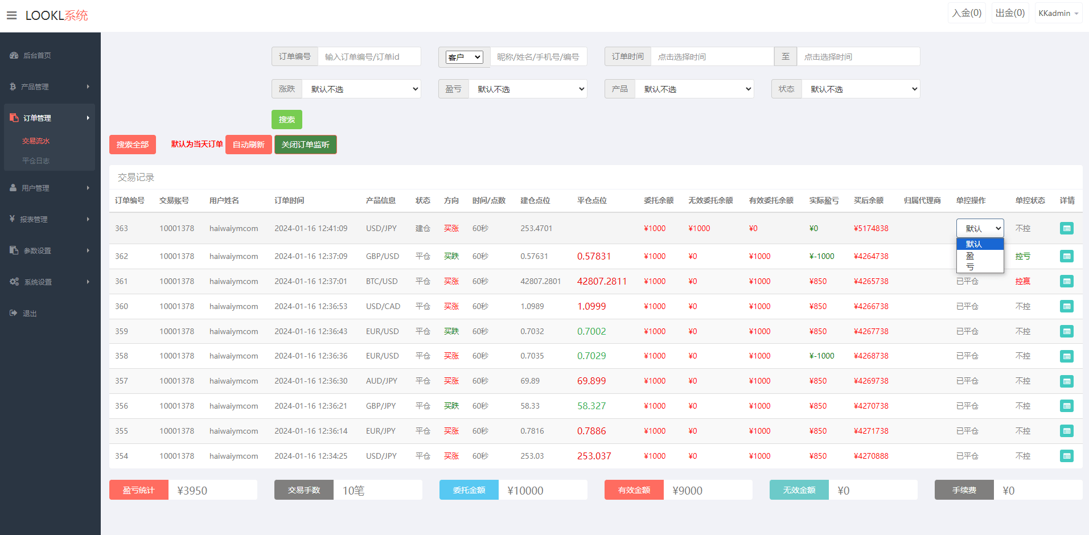
Task: Click the 退出 logout icon
Action: pyautogui.click(x=14, y=313)
